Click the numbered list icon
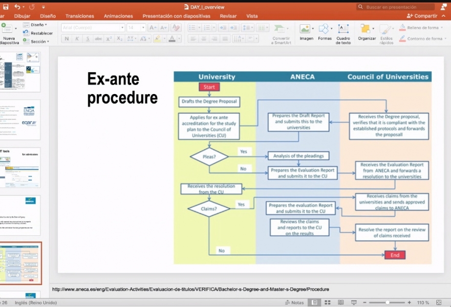Viewport: 451px width, 307px height. click(207, 28)
